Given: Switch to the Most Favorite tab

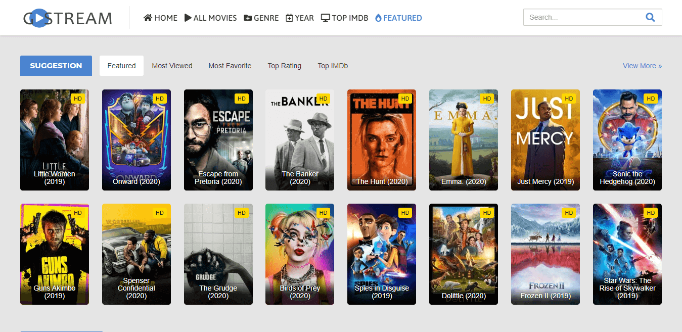Looking at the screenshot, I should 230,66.
